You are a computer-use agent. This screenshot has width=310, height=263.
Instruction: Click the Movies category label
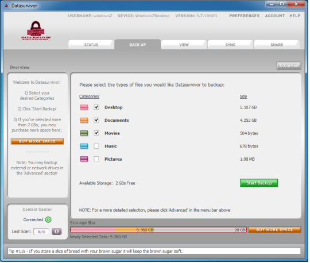point(113,134)
